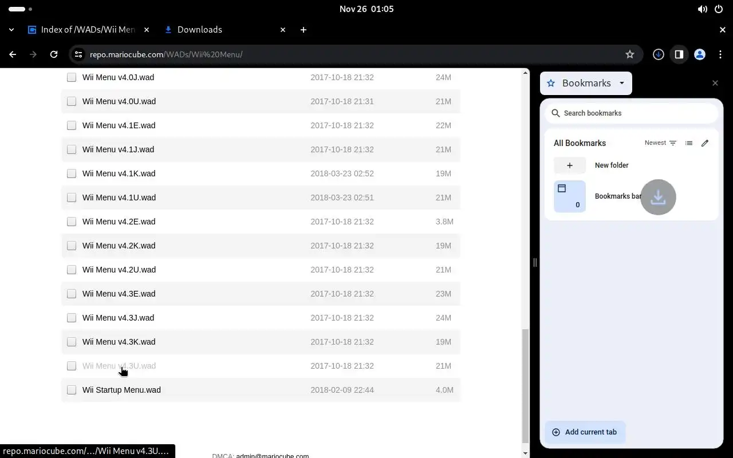
Task: Switch bookmarks view with list icon
Action: (x=689, y=143)
